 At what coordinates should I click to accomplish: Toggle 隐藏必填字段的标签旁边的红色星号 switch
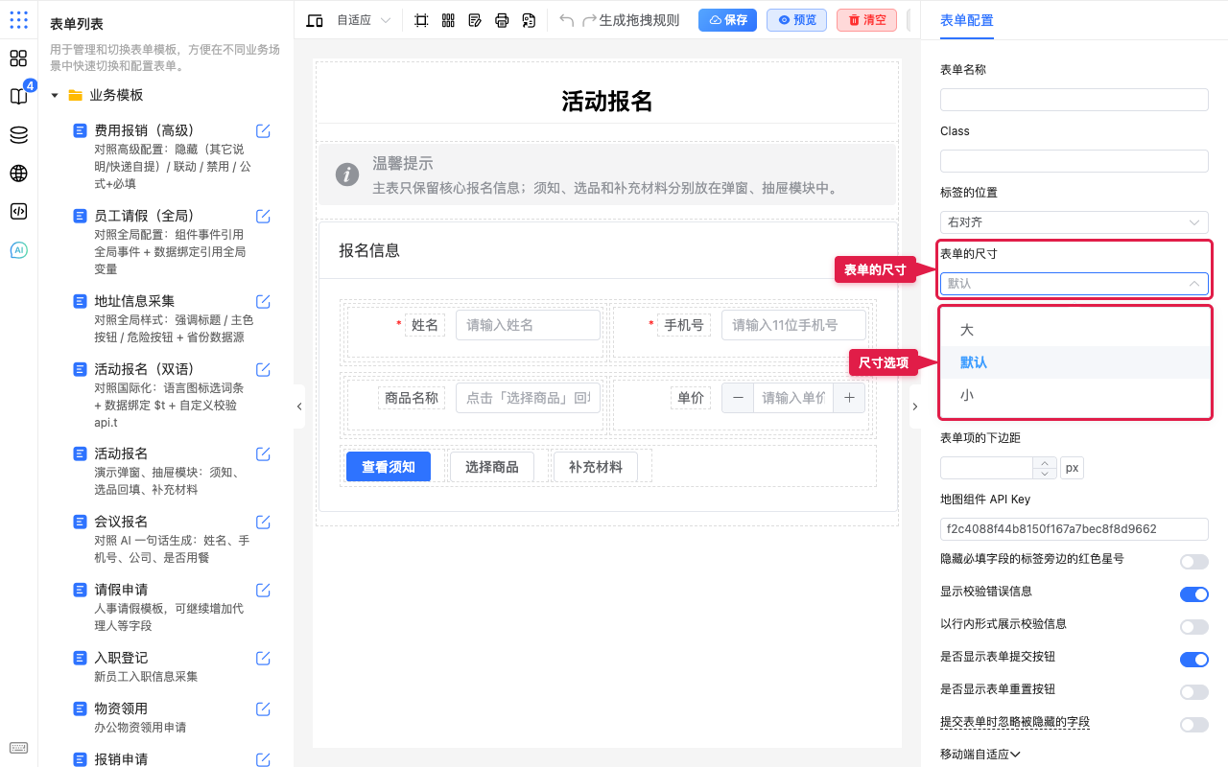(x=1193, y=562)
